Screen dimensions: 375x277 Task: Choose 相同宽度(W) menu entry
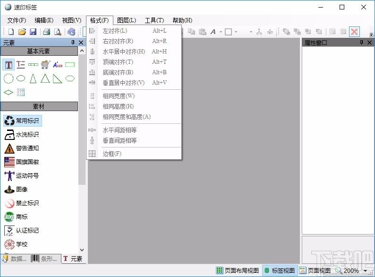pyautogui.click(x=134, y=96)
